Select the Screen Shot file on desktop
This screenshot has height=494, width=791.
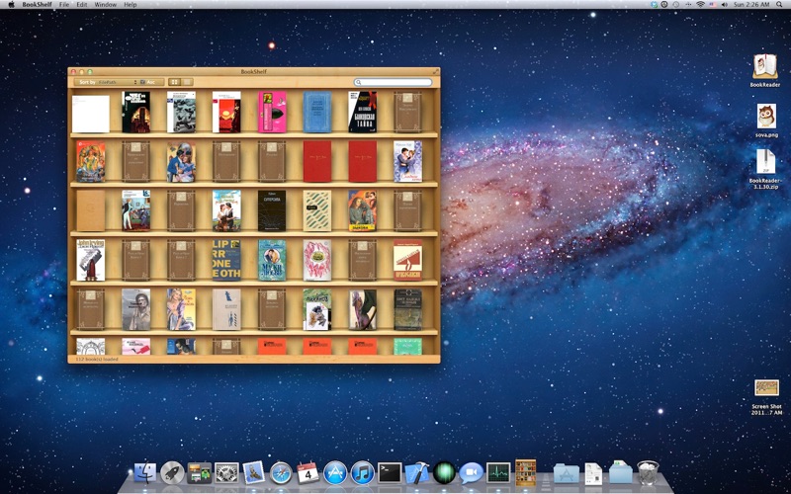[x=766, y=388]
